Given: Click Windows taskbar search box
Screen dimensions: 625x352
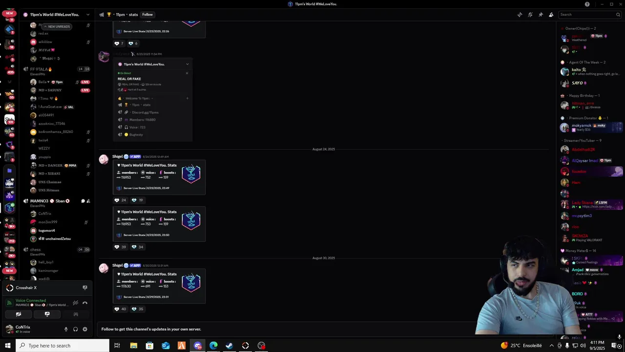Looking at the screenshot, I should coord(62,346).
